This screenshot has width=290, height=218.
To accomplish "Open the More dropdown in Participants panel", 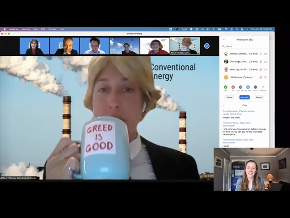I will (x=259, y=97).
